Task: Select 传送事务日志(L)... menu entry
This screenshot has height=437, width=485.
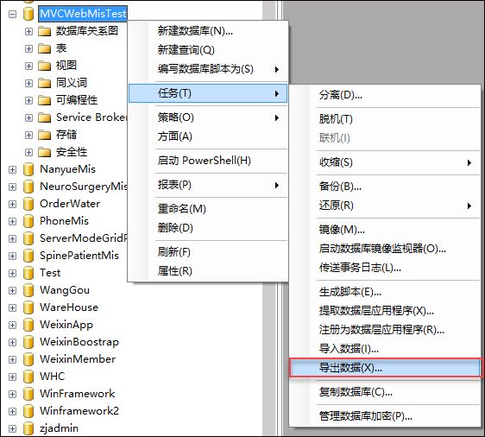Action: point(385,268)
